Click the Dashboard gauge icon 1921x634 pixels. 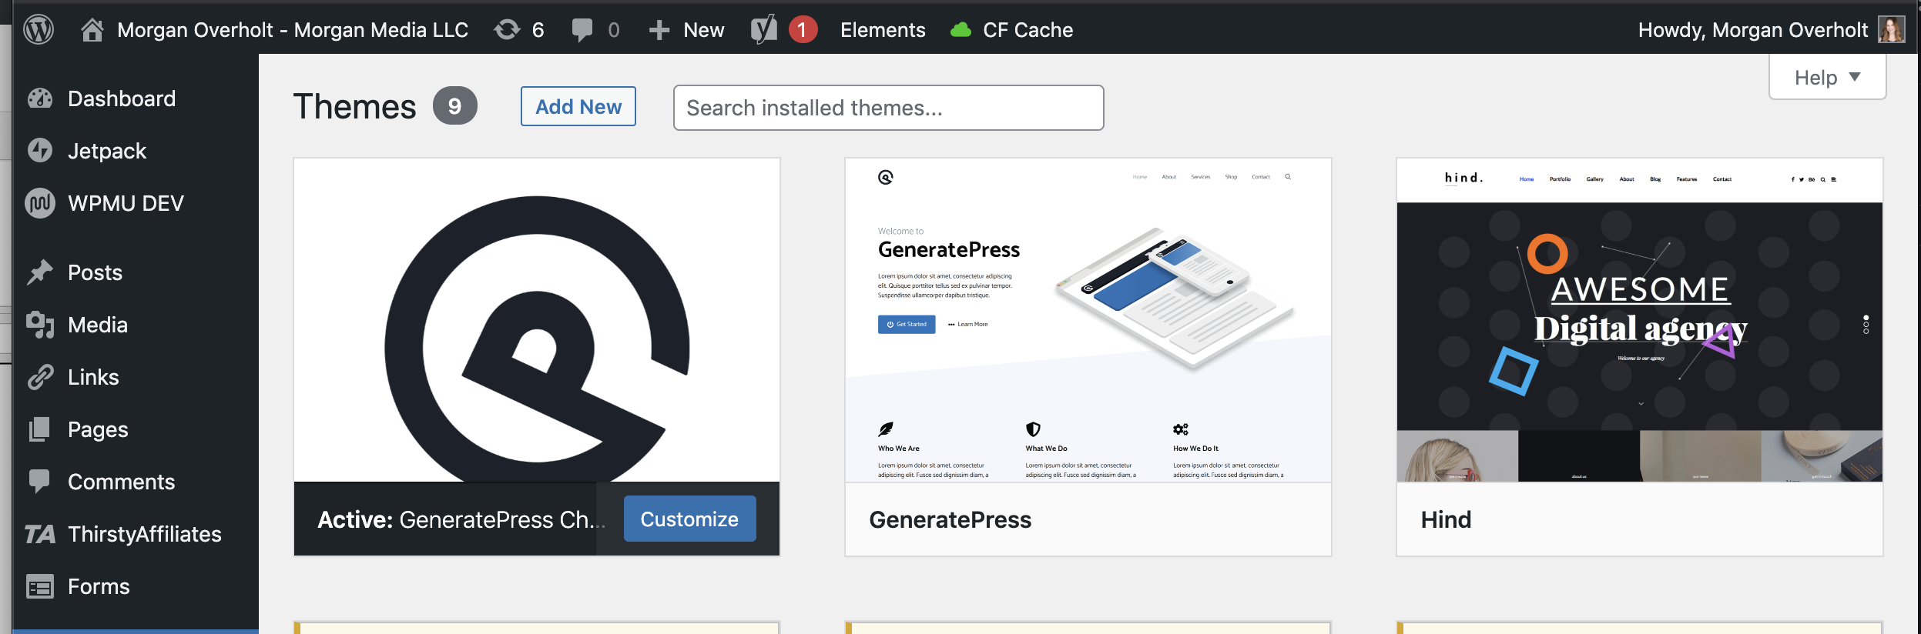pyautogui.click(x=40, y=98)
